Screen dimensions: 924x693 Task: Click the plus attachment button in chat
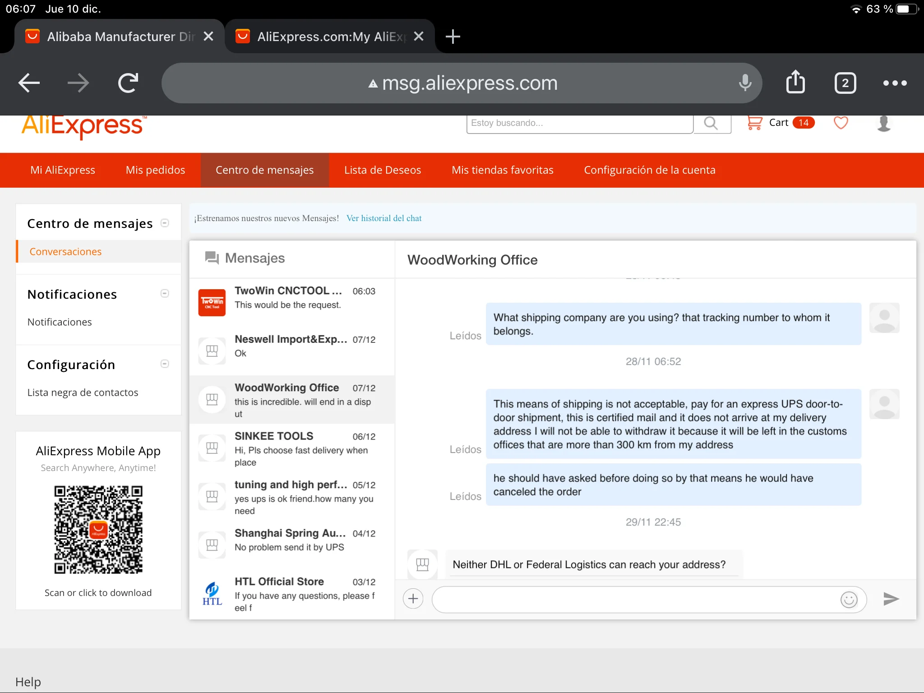point(413,599)
